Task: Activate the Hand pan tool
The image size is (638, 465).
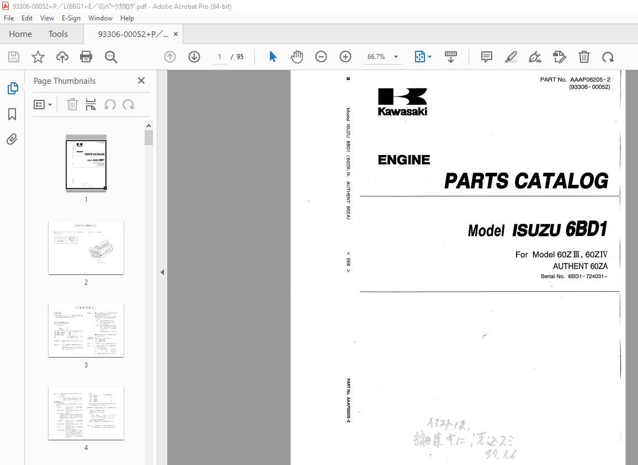Action: 297,57
